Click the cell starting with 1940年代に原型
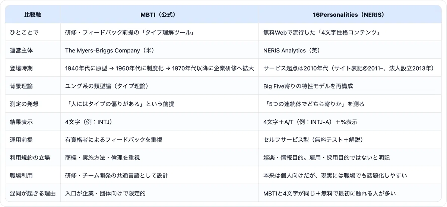Image resolution: width=447 pixels, height=207 pixels. click(159, 68)
